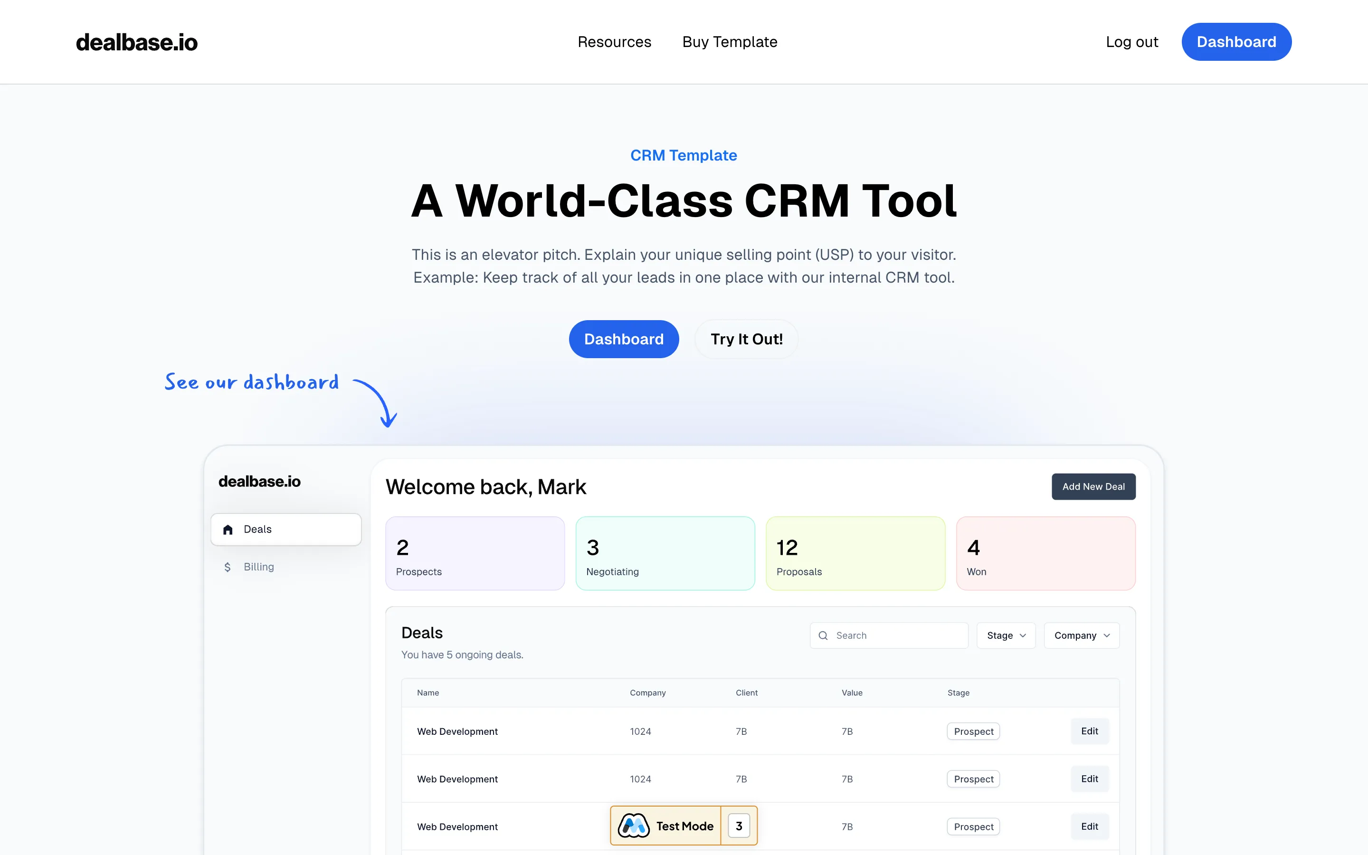Click first row's 1024 company cell
The image size is (1368, 855).
point(640,731)
